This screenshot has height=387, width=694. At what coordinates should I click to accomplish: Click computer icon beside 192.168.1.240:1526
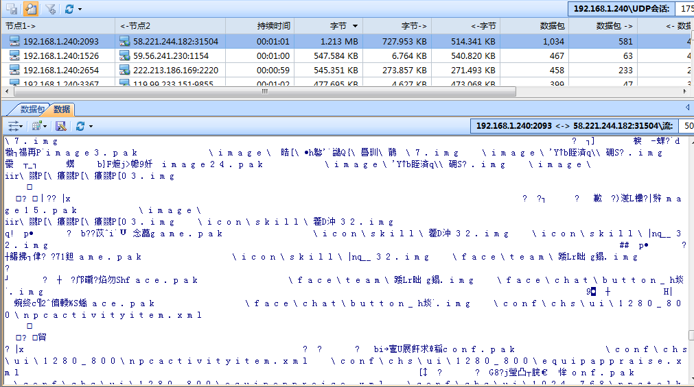tap(14, 55)
